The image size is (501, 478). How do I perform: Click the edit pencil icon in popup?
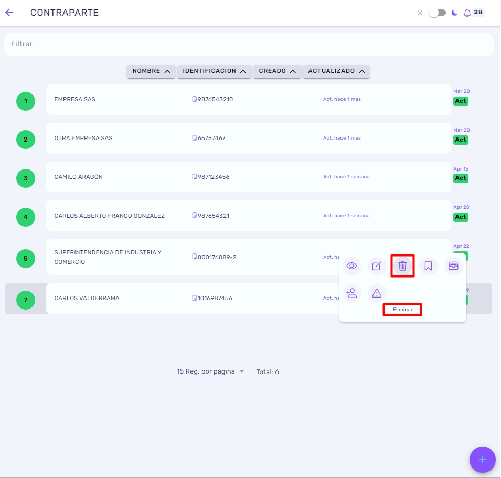pyautogui.click(x=377, y=266)
